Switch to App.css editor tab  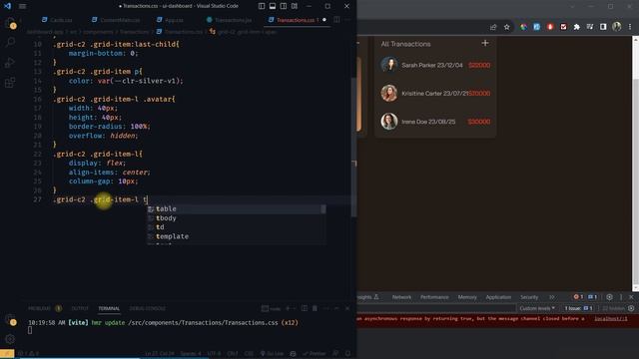[171, 20]
